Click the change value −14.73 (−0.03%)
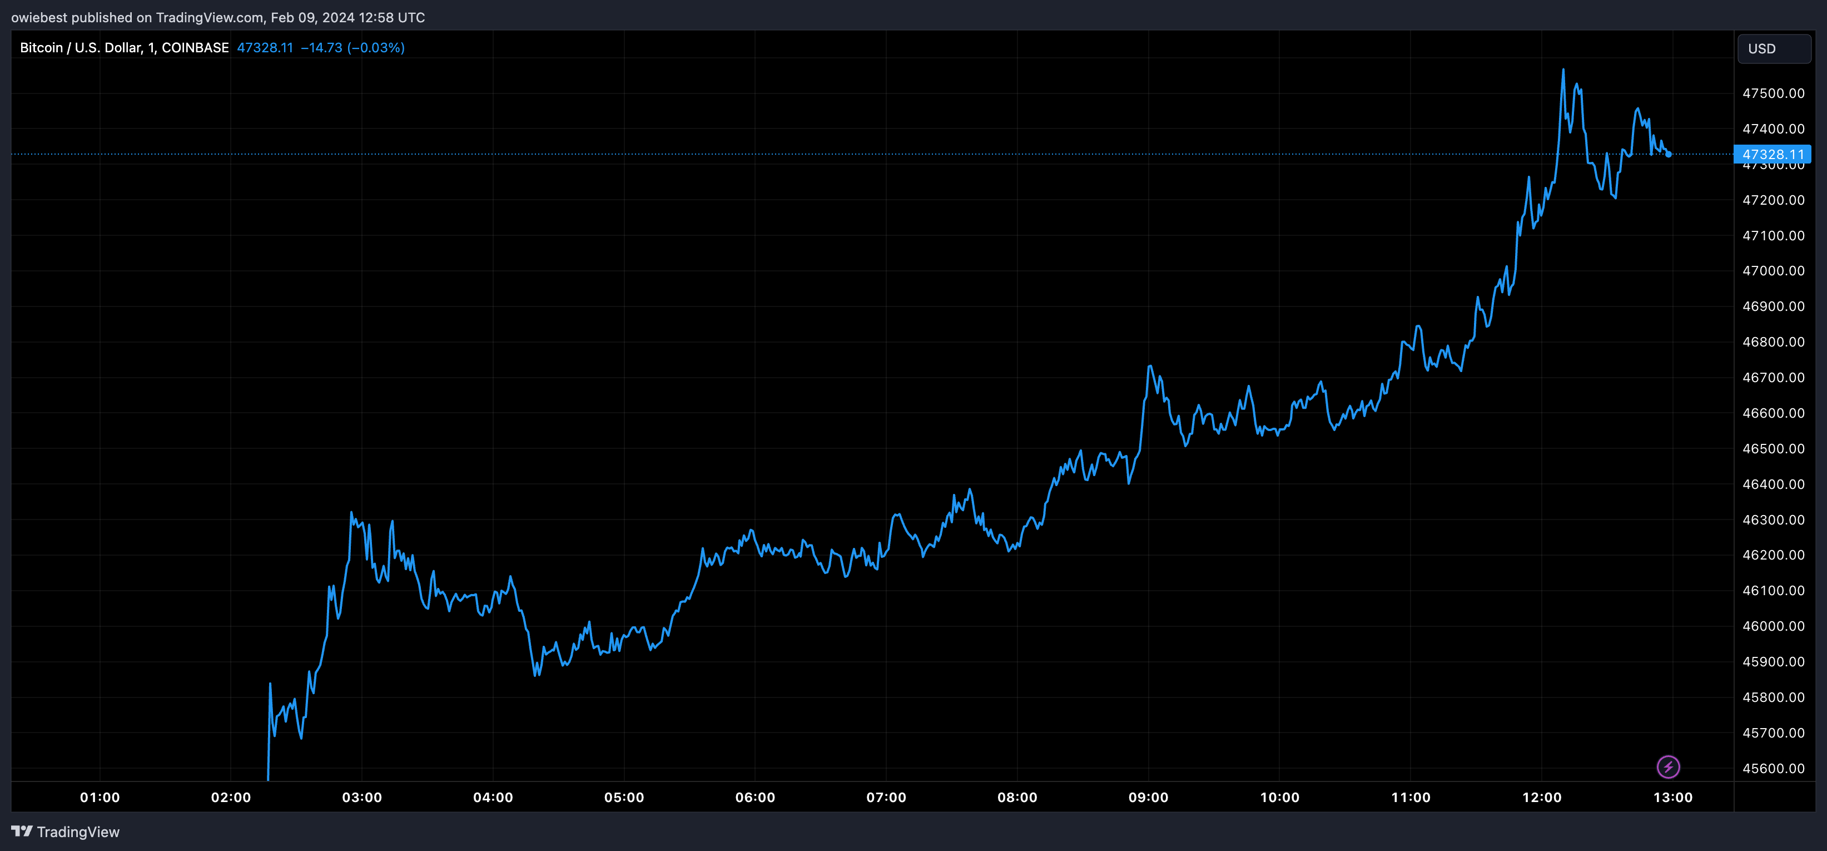 [x=353, y=47]
